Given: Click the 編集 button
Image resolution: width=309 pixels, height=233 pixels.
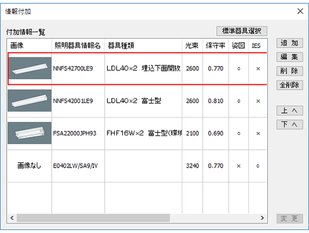Looking at the screenshot, I should pyautogui.click(x=289, y=57).
